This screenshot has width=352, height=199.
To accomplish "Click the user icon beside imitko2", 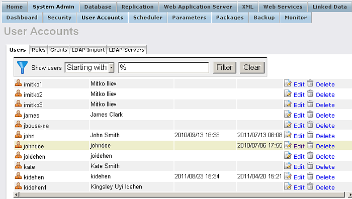I will click(18, 93).
